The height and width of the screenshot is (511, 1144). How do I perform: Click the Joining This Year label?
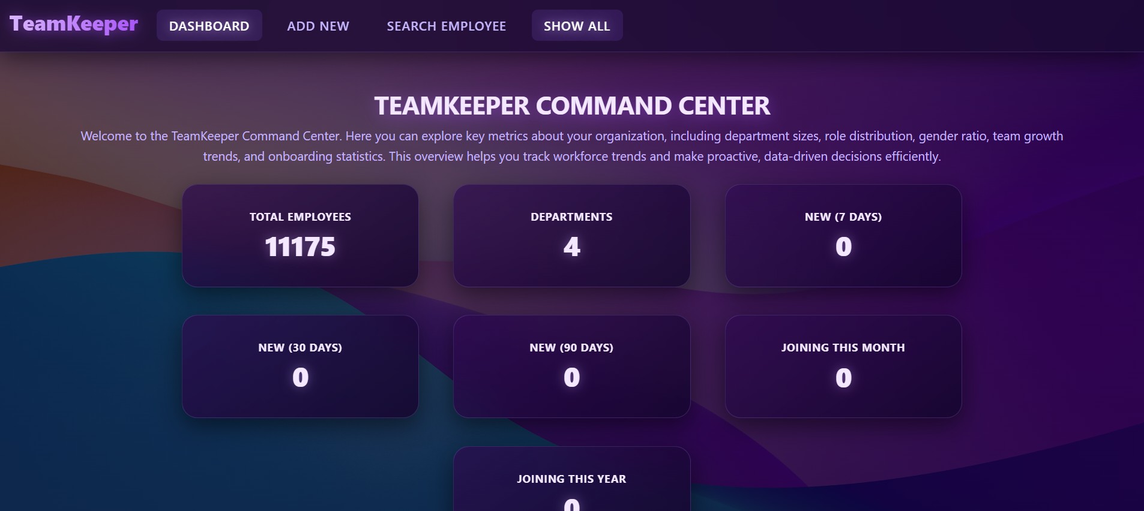[x=571, y=479]
